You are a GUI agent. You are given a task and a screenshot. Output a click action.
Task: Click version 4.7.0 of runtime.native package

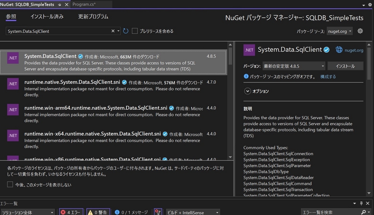click(x=211, y=82)
